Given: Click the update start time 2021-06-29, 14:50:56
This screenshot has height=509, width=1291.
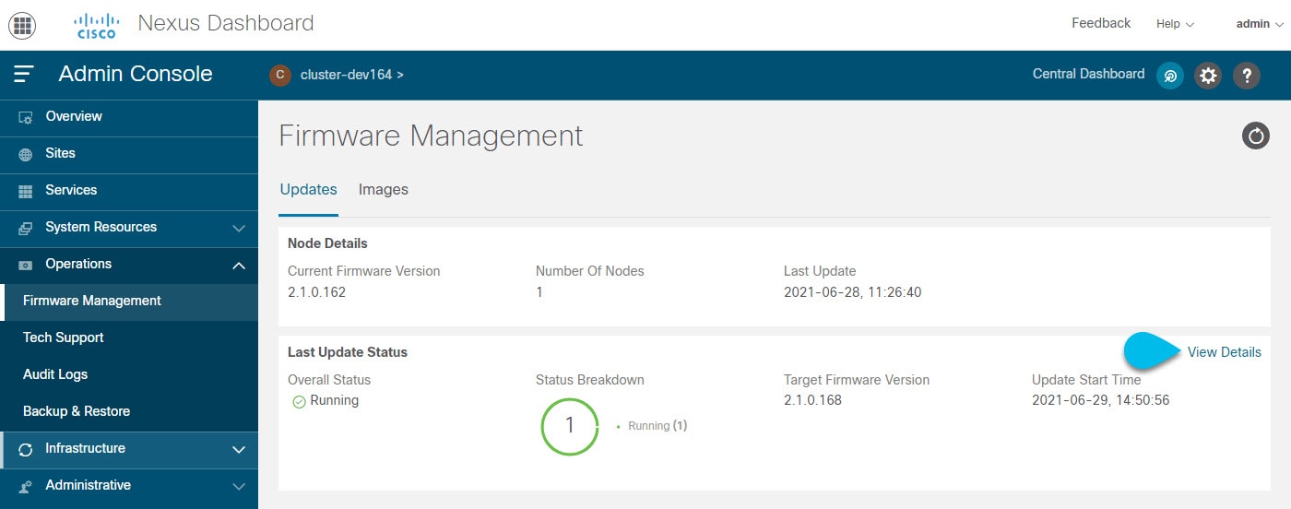Looking at the screenshot, I should (1100, 400).
